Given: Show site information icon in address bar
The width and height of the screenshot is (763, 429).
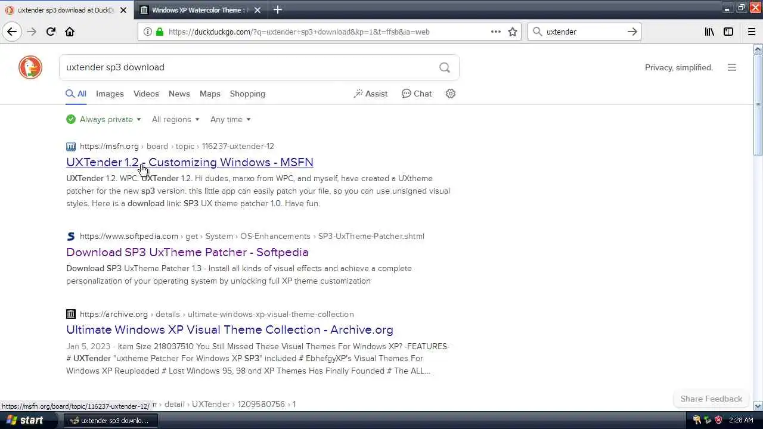Looking at the screenshot, I should point(148,32).
